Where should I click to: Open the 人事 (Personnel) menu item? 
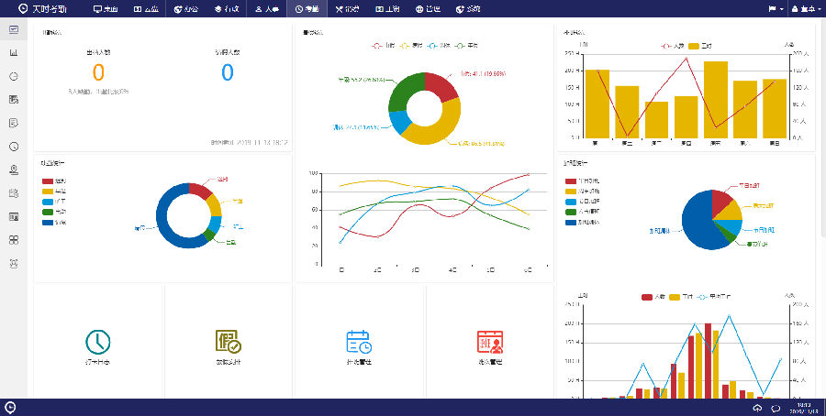265,9
